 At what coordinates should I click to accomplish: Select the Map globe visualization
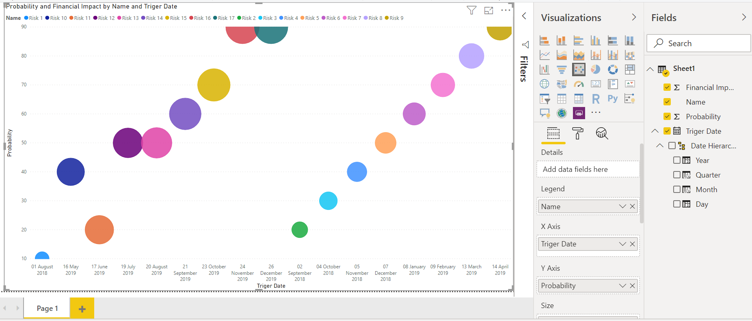545,84
